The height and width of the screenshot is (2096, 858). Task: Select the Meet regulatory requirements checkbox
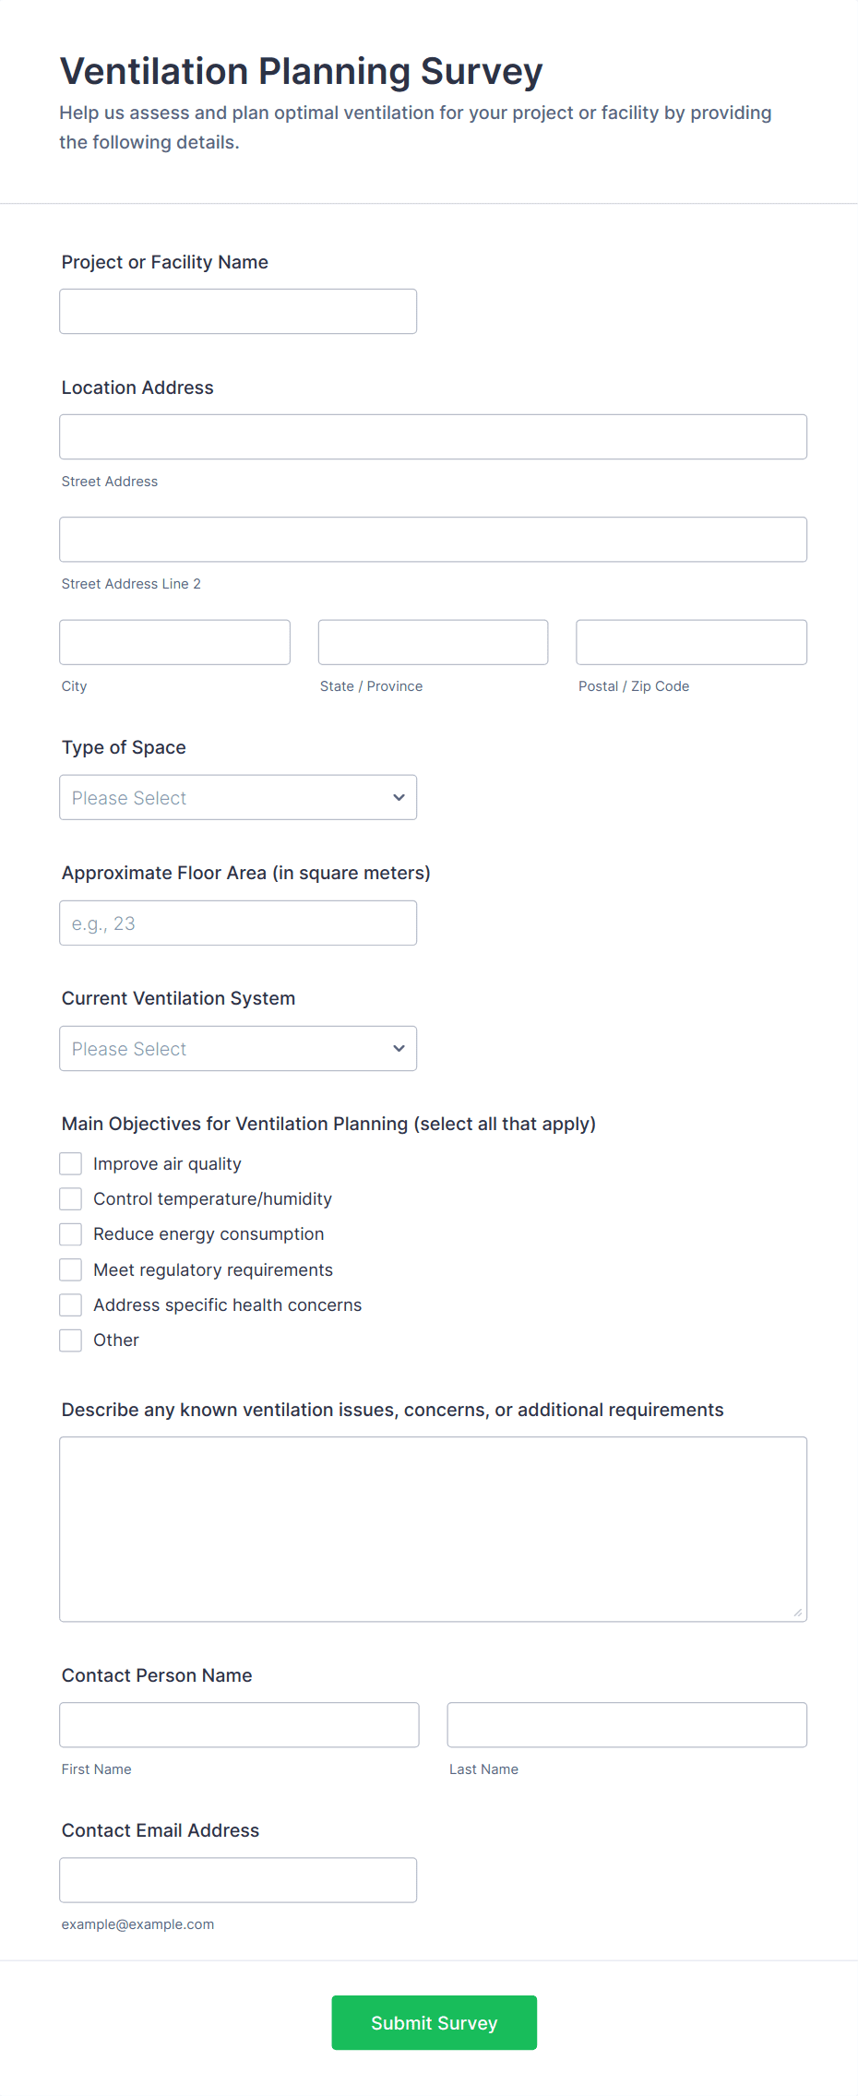(x=71, y=1270)
